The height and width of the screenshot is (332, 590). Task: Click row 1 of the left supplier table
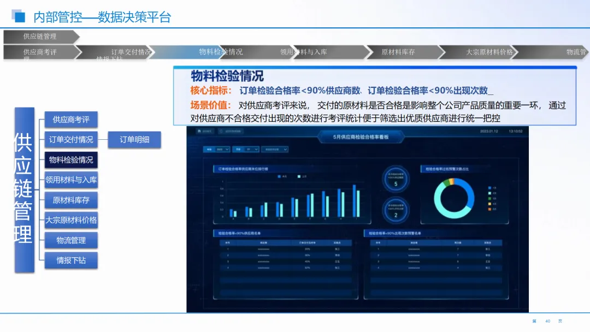pyautogui.click(x=286, y=249)
